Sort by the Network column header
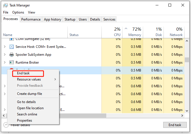 174,32
